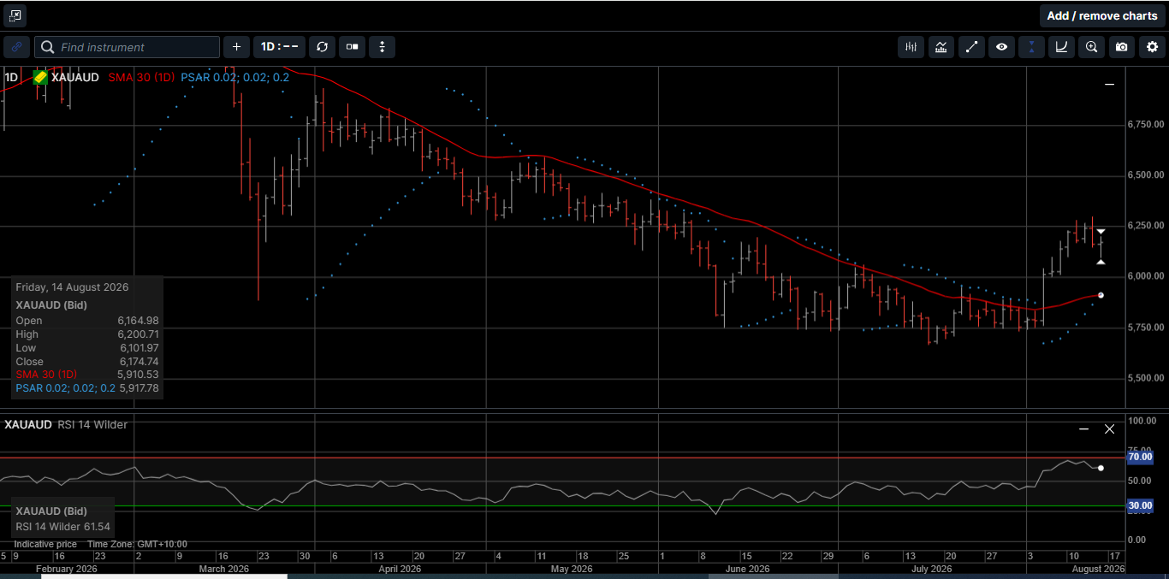Viewport: 1169px width, 579px height.
Task: Click the March 2026 timeline label
Action: tap(224, 569)
